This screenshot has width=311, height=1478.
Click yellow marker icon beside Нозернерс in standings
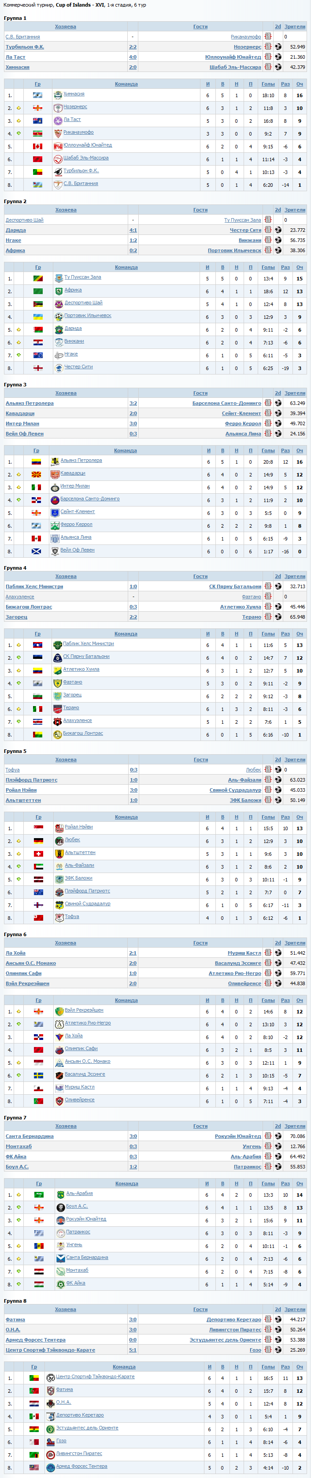19,108
